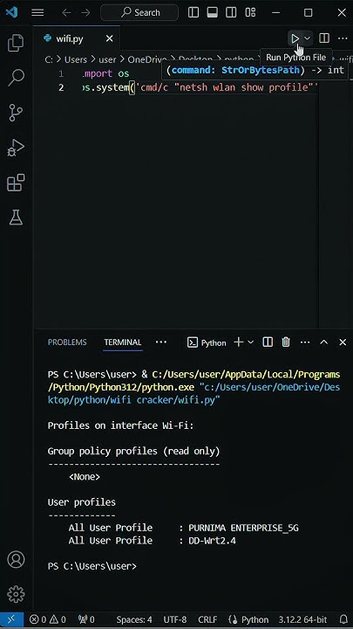The width and height of the screenshot is (353, 629).
Task: Open the Run and Debug view
Action: pos(16,148)
